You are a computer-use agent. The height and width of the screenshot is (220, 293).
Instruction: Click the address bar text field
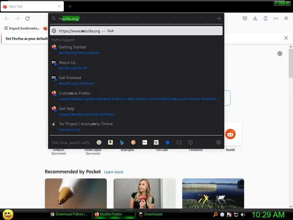click(x=136, y=19)
